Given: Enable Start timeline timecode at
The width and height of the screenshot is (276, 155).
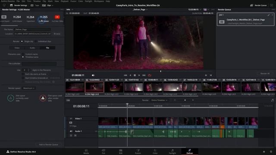Looking at the screenshot, I should click(x=23, y=78).
